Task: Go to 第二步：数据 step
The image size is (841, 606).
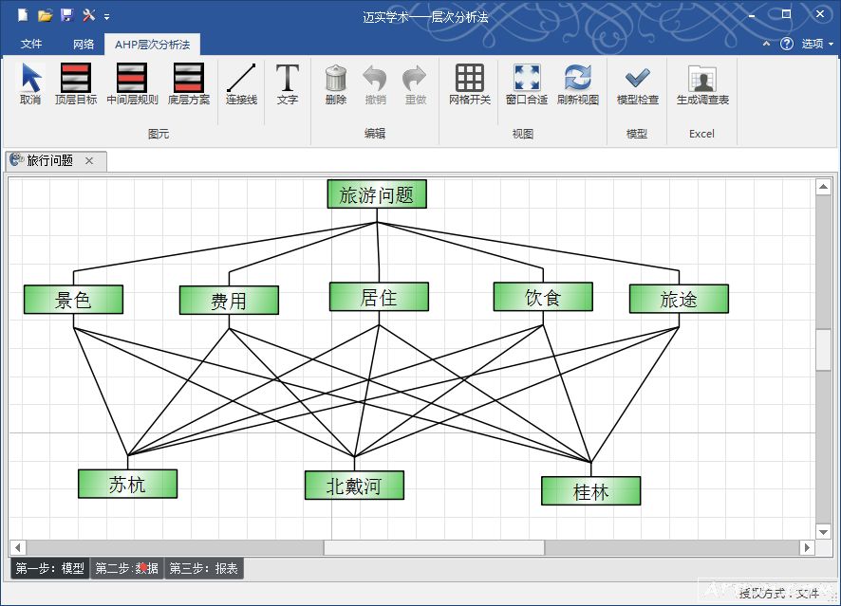Action: click(x=127, y=569)
